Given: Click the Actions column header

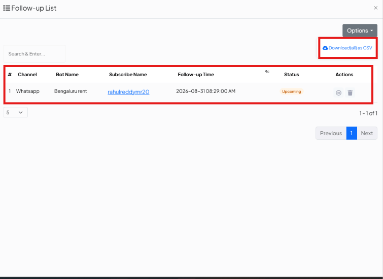Looking at the screenshot, I should [344, 75].
